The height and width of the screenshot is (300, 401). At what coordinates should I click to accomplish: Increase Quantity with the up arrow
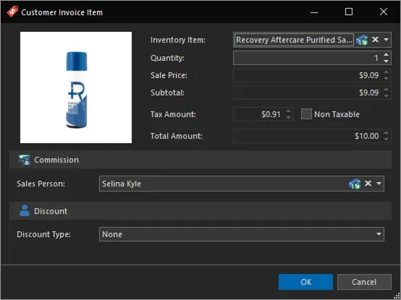coord(386,54)
